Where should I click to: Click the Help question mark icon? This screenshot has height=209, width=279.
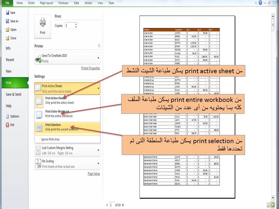click(x=260, y=3)
